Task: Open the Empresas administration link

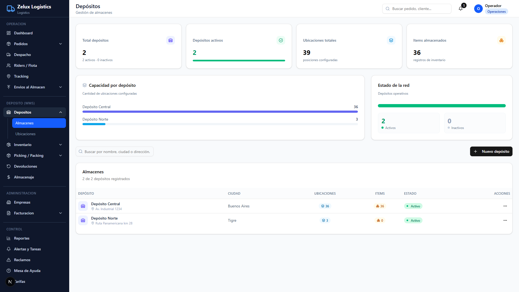Action: [x=35, y=202]
